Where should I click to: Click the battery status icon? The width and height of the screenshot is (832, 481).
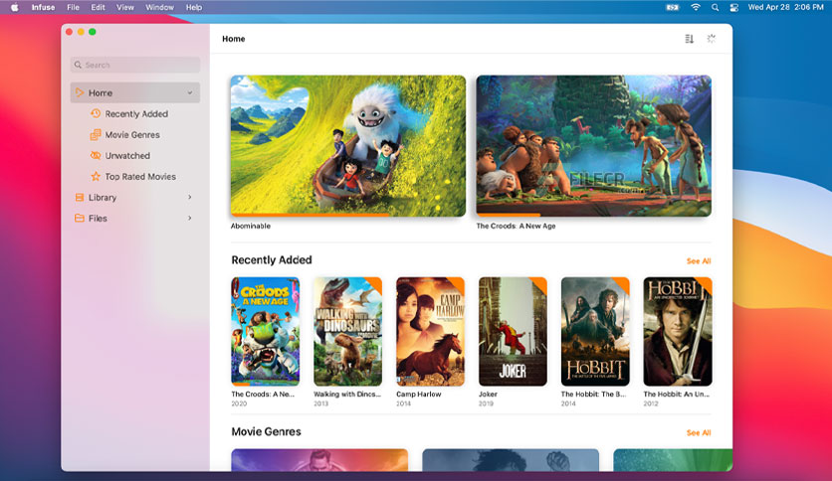[673, 7]
